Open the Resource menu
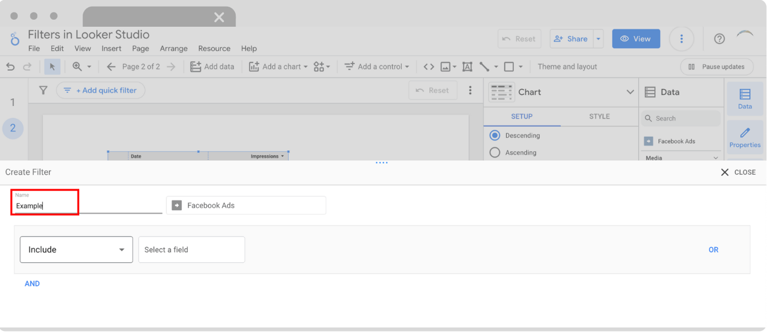767x332 pixels. [214, 49]
